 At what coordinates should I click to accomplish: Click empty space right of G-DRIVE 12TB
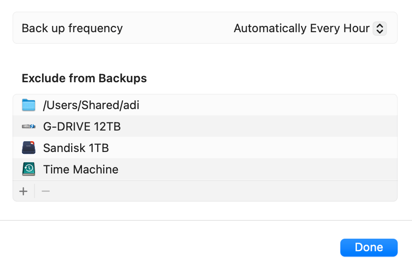pyautogui.click(x=260, y=127)
